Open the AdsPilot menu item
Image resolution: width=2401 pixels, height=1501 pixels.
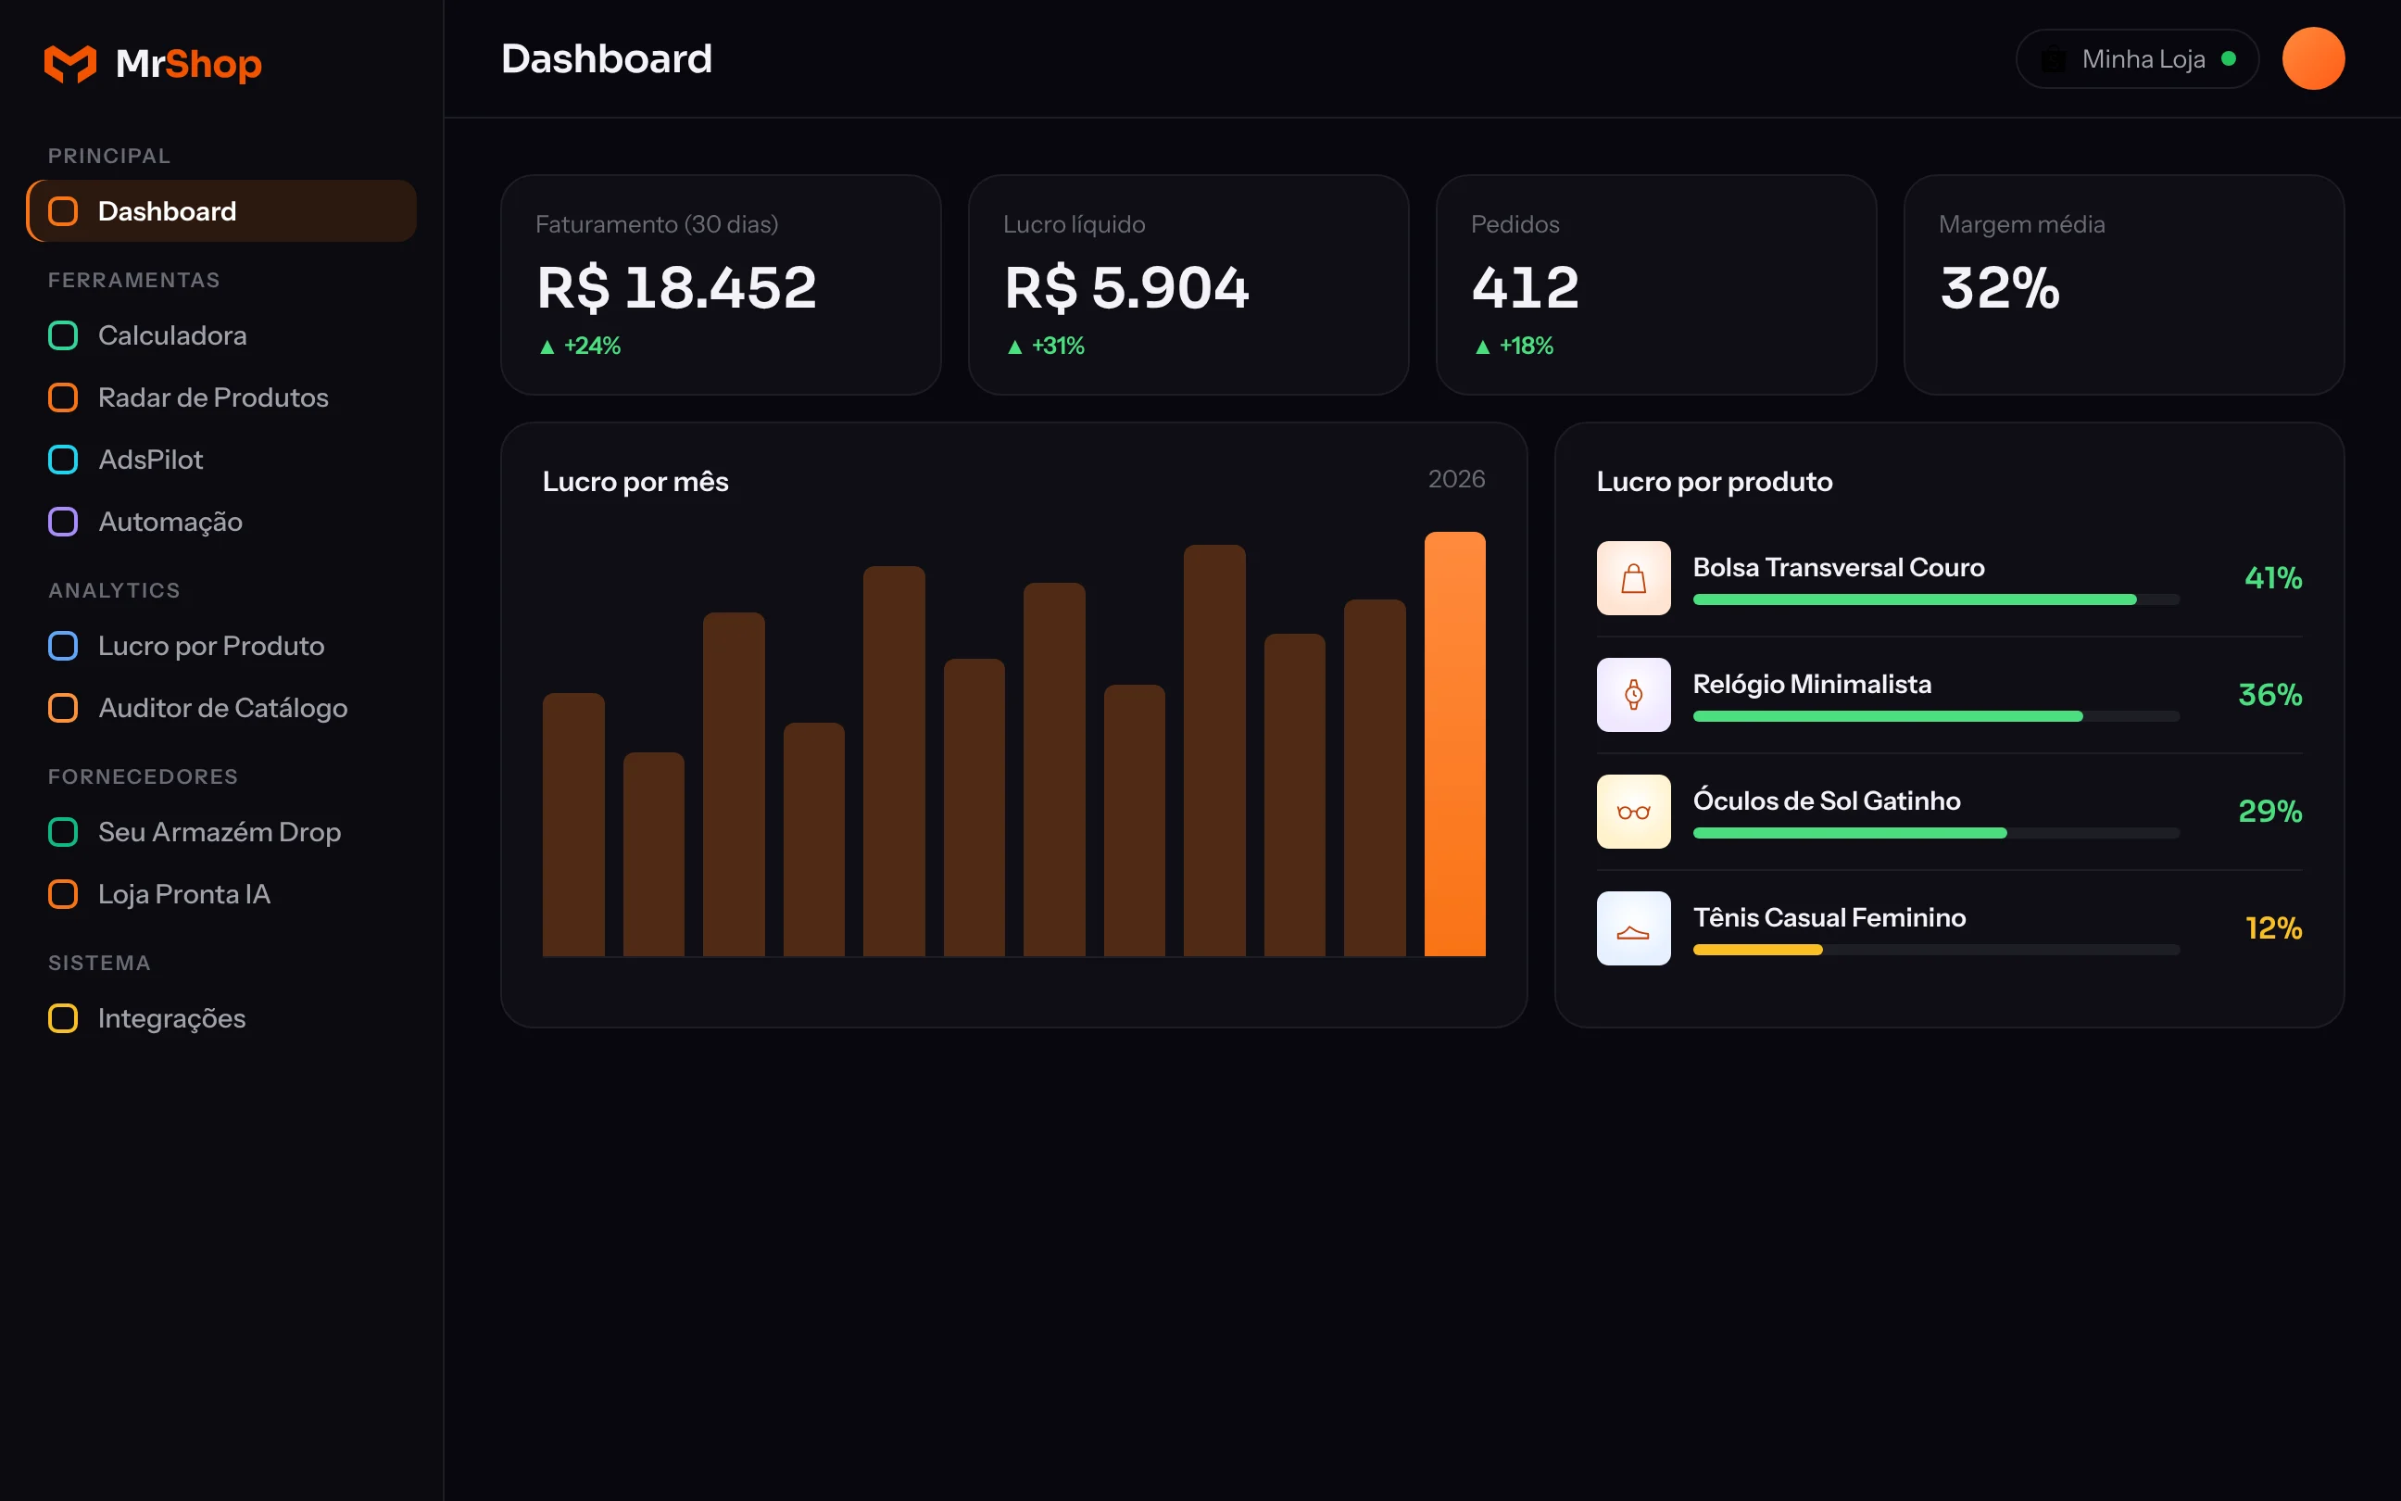coord(221,460)
